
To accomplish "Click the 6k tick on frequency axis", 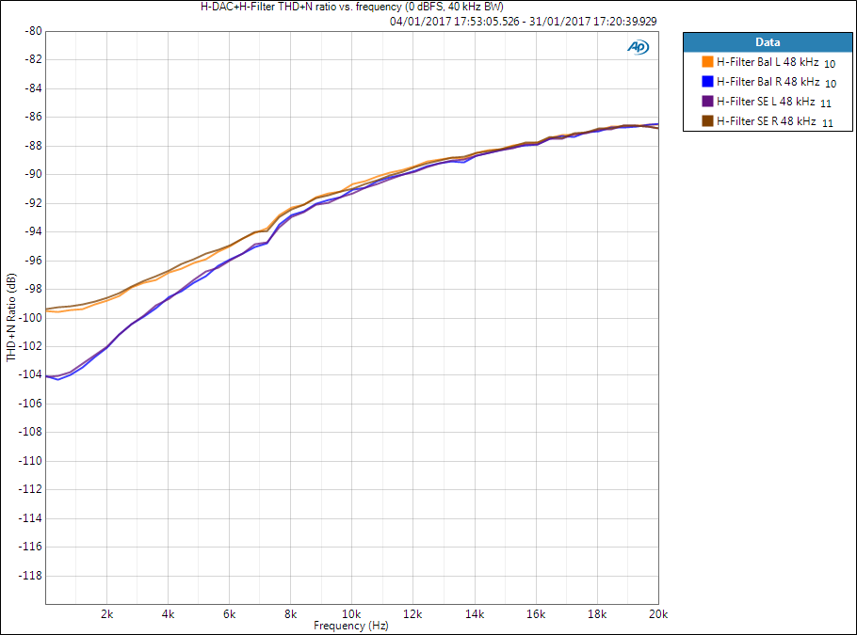I will [229, 614].
